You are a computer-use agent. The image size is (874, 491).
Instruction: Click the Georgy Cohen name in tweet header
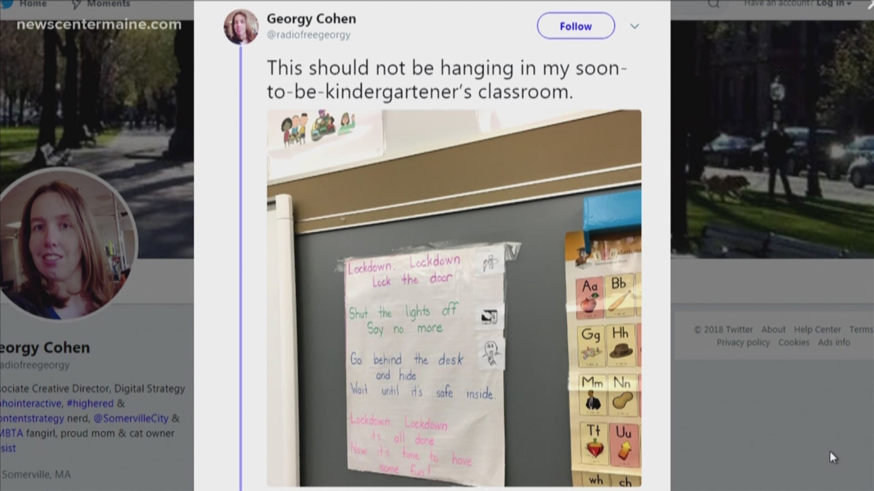pos(311,19)
